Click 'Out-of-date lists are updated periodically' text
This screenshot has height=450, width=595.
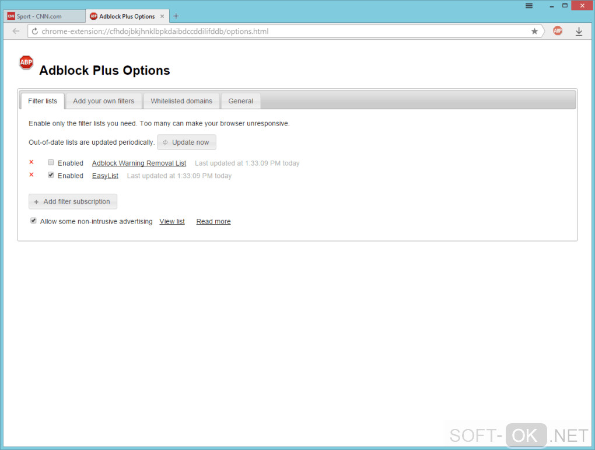tap(92, 142)
